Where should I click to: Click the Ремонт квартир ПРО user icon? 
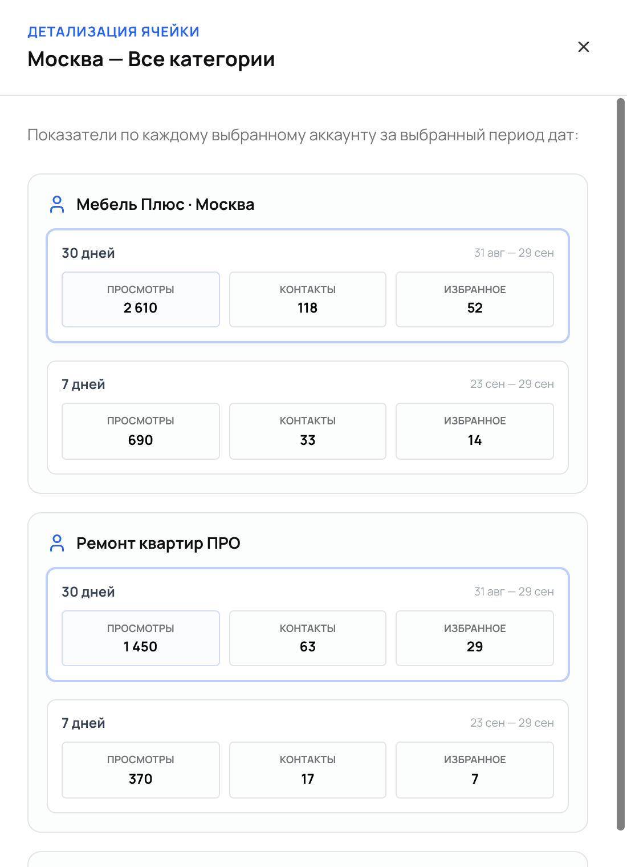pos(57,543)
